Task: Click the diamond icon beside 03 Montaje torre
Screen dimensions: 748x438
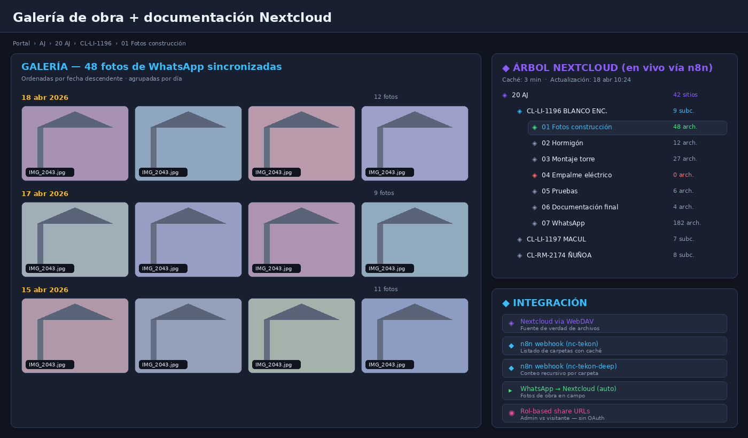Action: 534,159
